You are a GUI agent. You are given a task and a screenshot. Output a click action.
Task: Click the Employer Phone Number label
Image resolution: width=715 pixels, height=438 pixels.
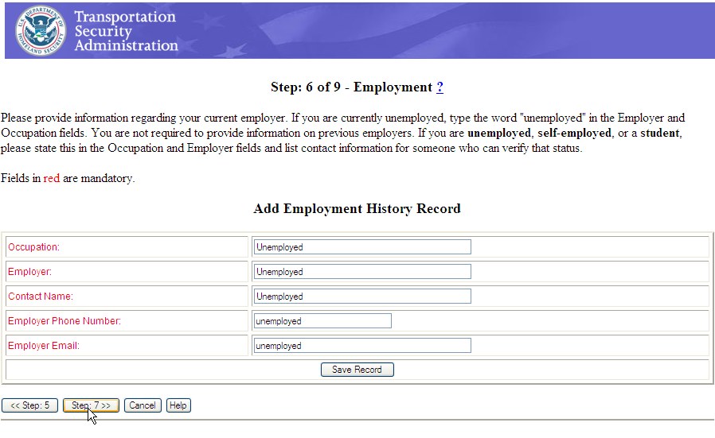point(64,321)
